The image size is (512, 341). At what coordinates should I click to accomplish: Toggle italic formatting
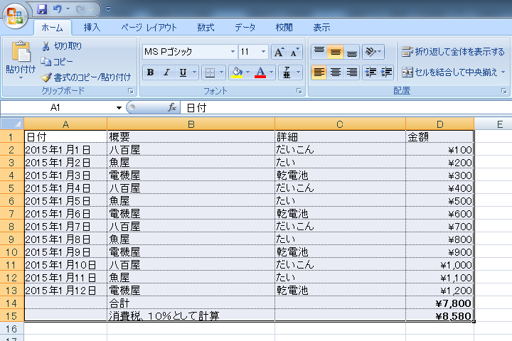166,72
